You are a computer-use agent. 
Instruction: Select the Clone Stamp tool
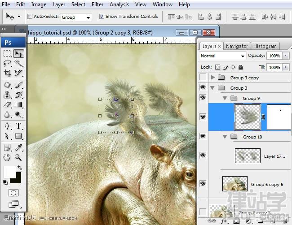click(x=7, y=95)
